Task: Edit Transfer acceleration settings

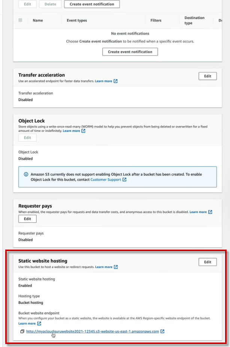Action: 208,76
